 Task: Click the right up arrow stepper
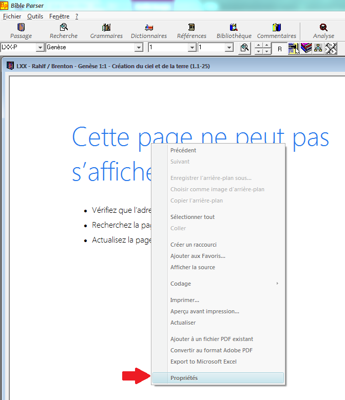pyautogui.click(x=267, y=46)
